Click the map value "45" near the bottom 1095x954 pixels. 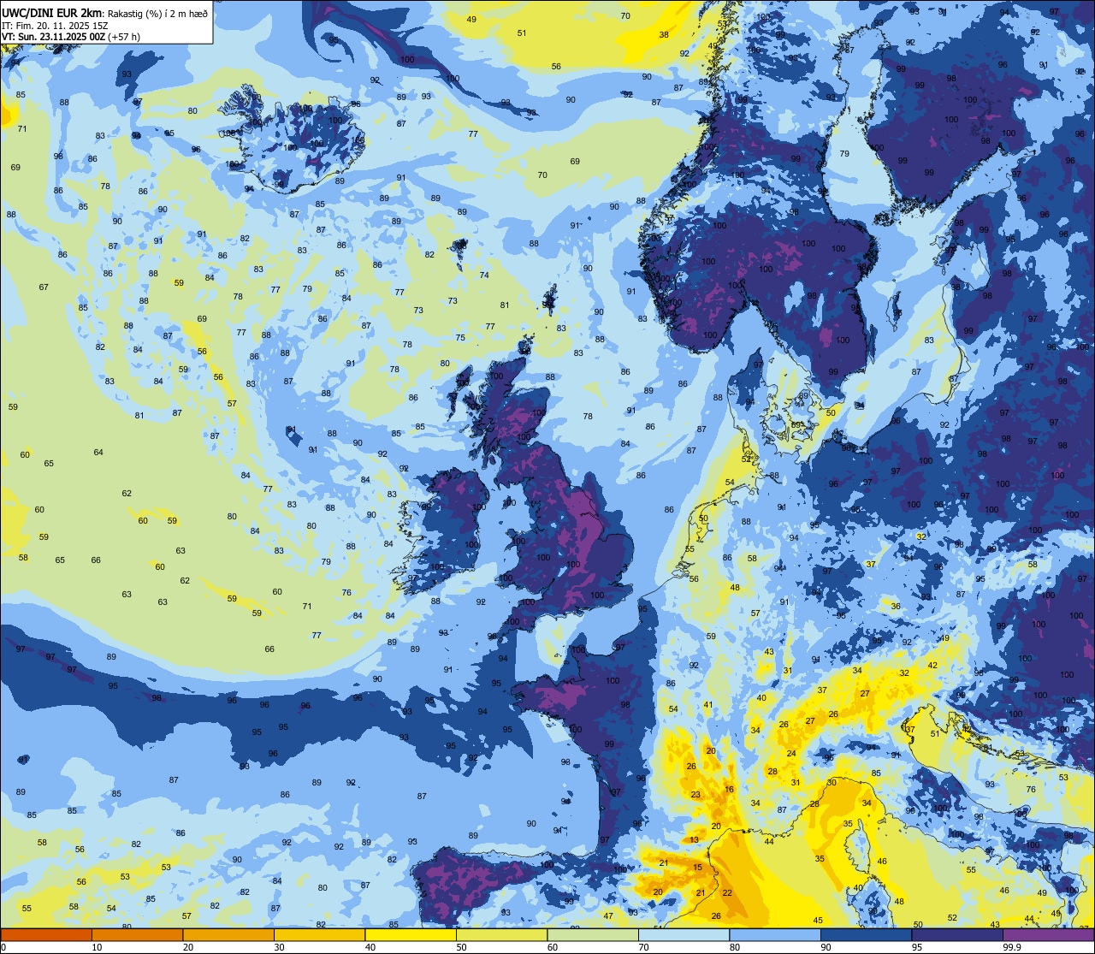[x=818, y=921]
